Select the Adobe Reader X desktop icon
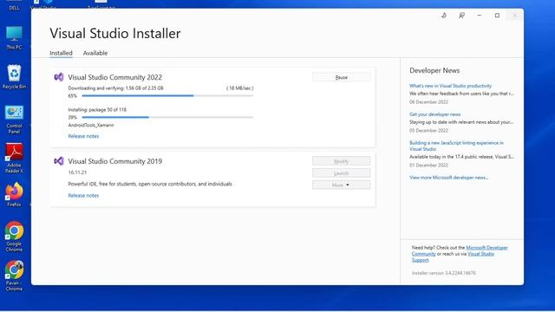Image resolution: width=555 pixels, height=312 pixels. pyautogui.click(x=14, y=158)
